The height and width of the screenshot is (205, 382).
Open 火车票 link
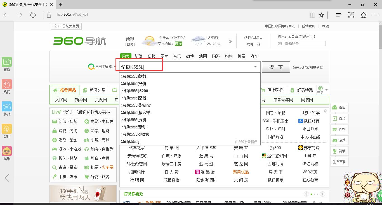[x=107, y=167]
